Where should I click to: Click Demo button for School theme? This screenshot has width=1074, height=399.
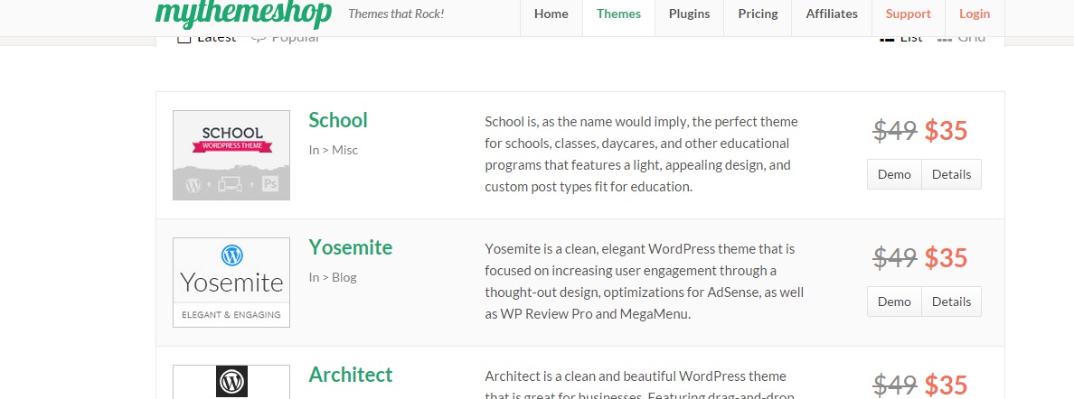pyautogui.click(x=894, y=174)
